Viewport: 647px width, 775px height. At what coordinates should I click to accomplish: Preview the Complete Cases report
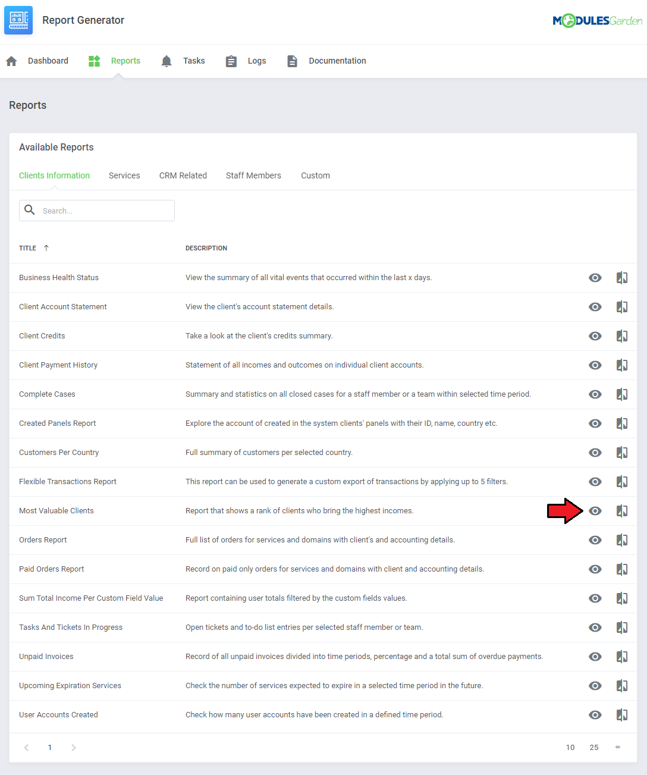pyautogui.click(x=595, y=394)
